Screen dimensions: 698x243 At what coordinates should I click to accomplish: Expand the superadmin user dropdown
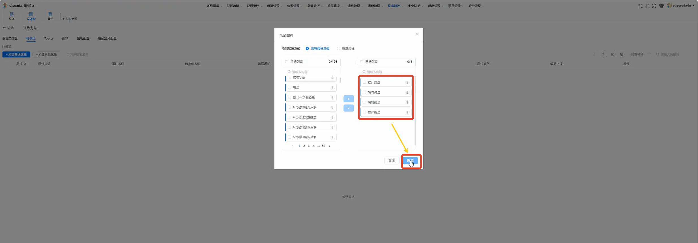pyautogui.click(x=682, y=6)
